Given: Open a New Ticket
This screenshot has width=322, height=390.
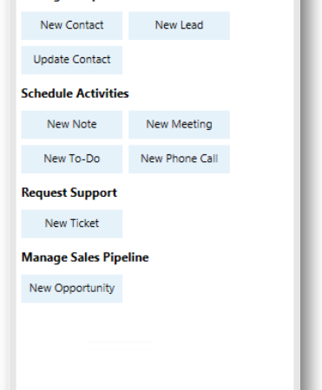Looking at the screenshot, I should tap(72, 224).
